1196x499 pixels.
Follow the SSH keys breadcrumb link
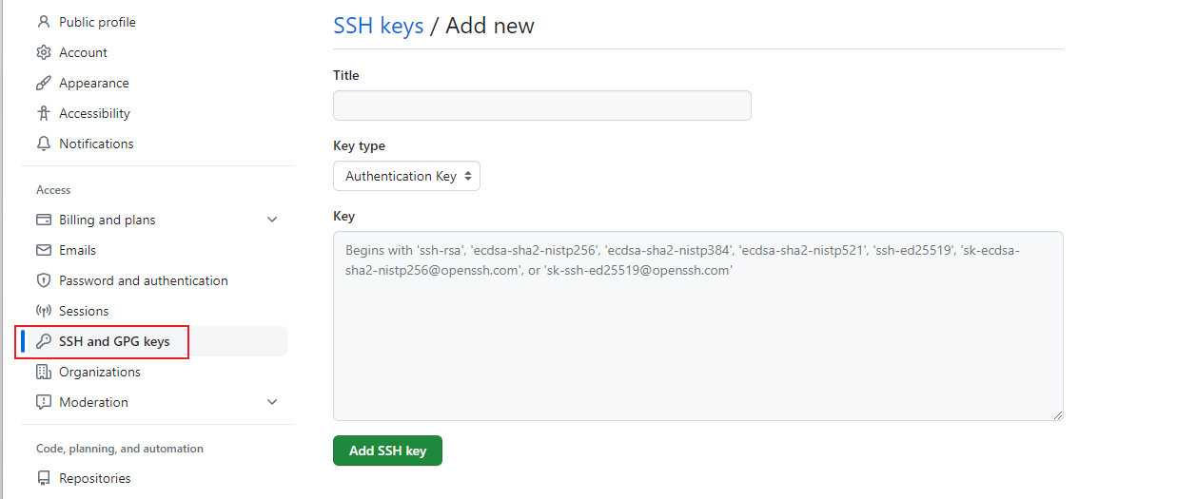coord(378,26)
